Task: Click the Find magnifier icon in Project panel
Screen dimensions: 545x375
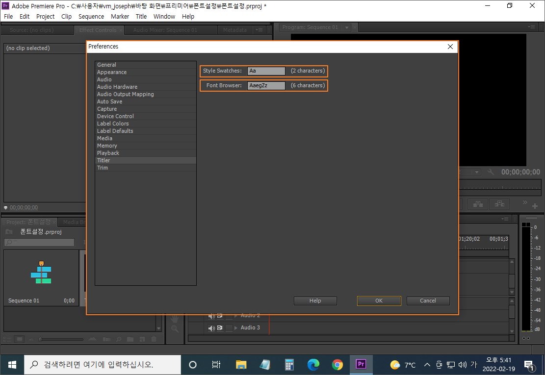Action: [119, 339]
